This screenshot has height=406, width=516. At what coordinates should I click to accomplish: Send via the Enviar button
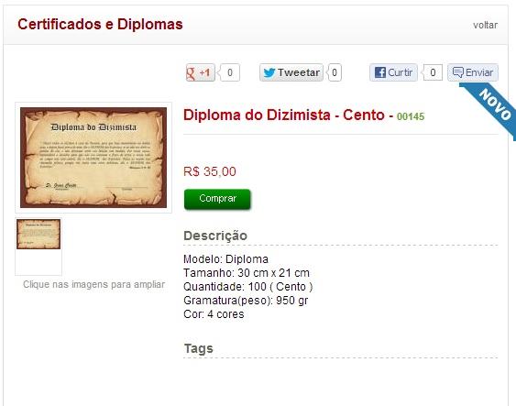point(473,72)
